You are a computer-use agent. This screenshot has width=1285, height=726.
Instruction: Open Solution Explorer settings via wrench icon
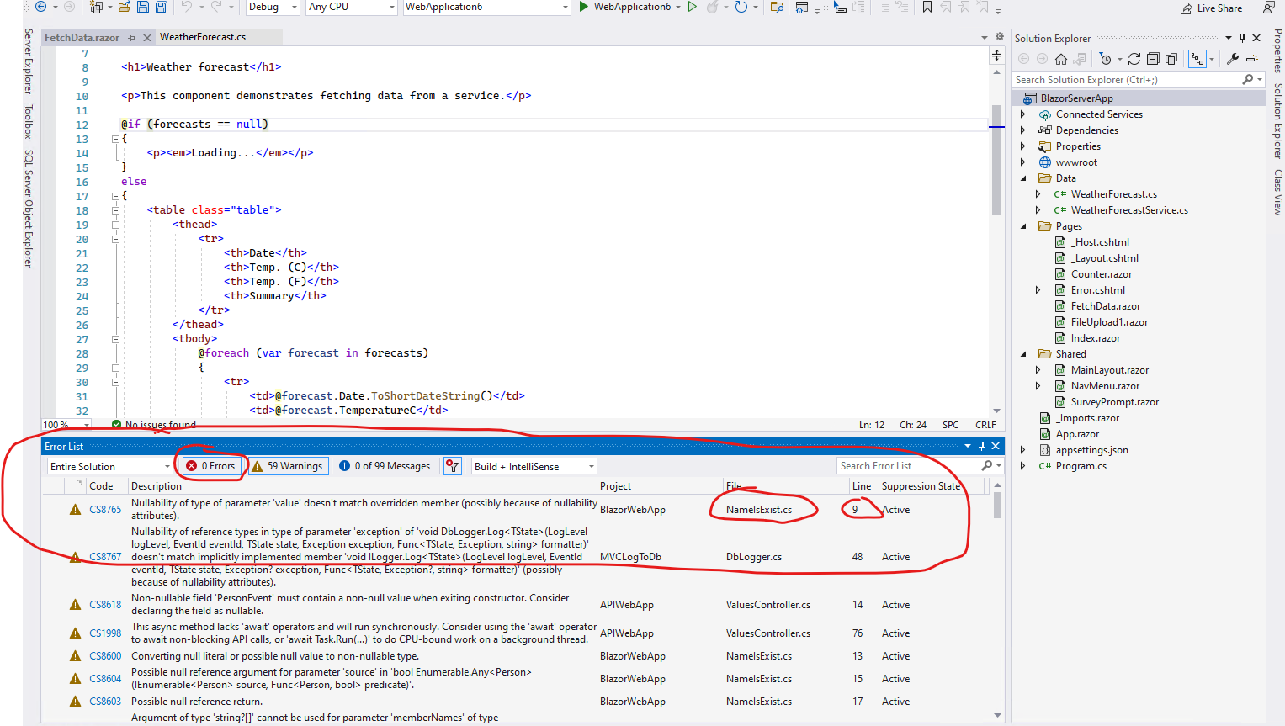[1231, 59]
